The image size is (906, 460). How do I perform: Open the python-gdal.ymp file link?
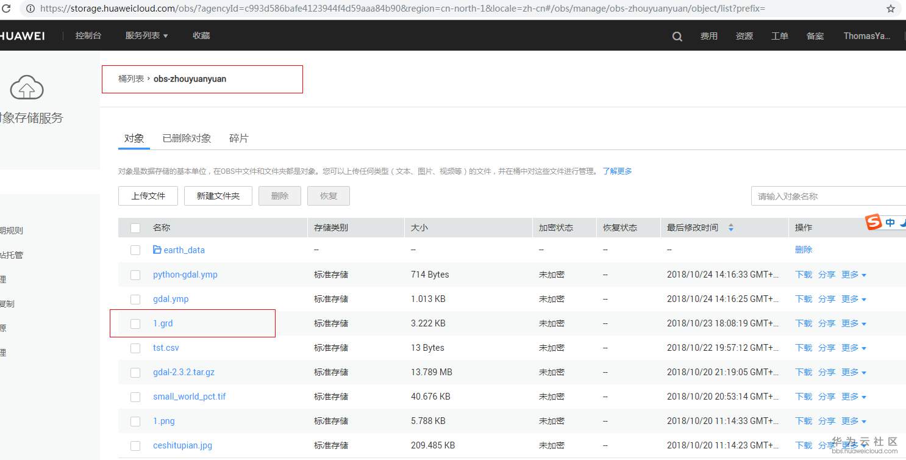[x=185, y=275]
